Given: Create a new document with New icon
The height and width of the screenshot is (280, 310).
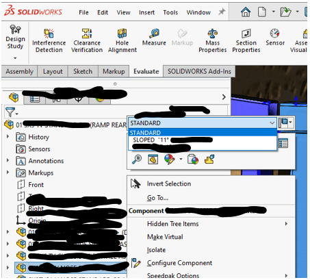Looking at the screenshot, I should point(262,12).
